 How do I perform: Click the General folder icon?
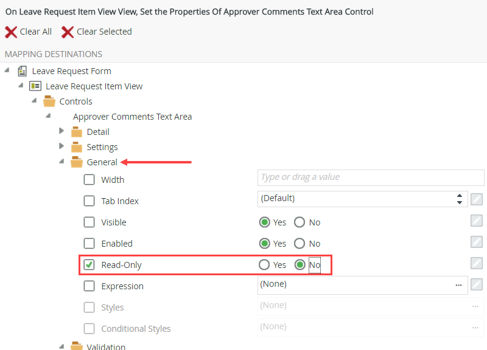click(x=77, y=162)
